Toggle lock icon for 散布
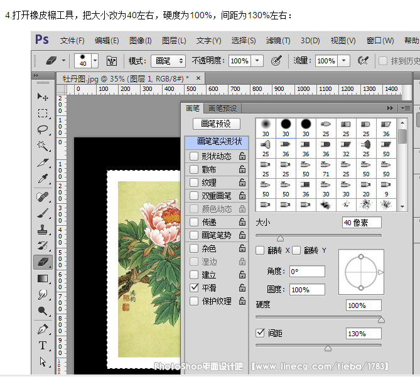The height and width of the screenshot is (377, 420). (x=242, y=169)
